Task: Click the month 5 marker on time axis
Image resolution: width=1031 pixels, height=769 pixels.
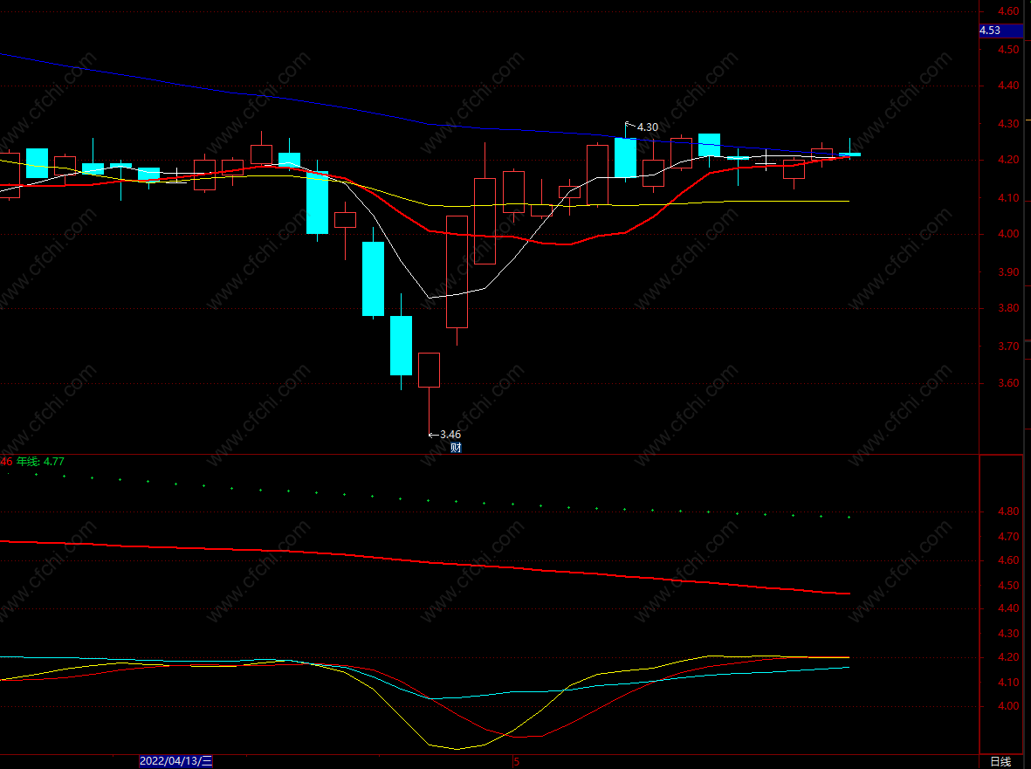Action: [516, 762]
